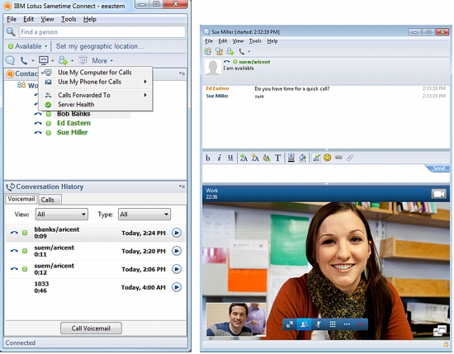Open the View filter dropdown set to All
Viewport: 454px width, 354px height.
point(61,215)
